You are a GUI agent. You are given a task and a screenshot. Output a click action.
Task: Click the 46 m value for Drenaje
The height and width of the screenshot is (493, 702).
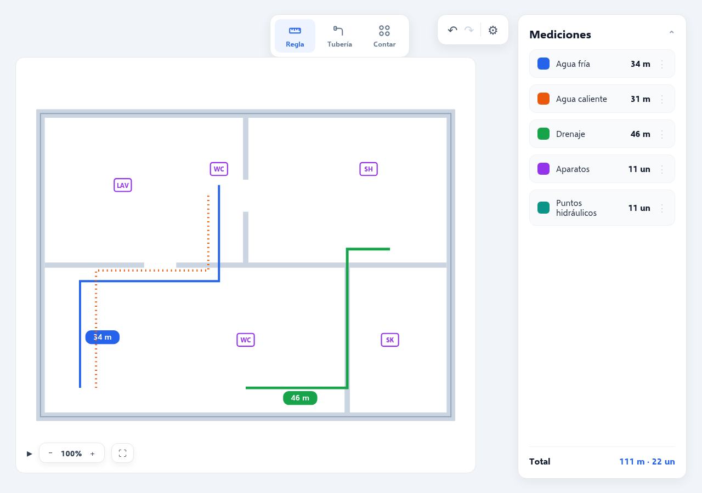click(641, 134)
